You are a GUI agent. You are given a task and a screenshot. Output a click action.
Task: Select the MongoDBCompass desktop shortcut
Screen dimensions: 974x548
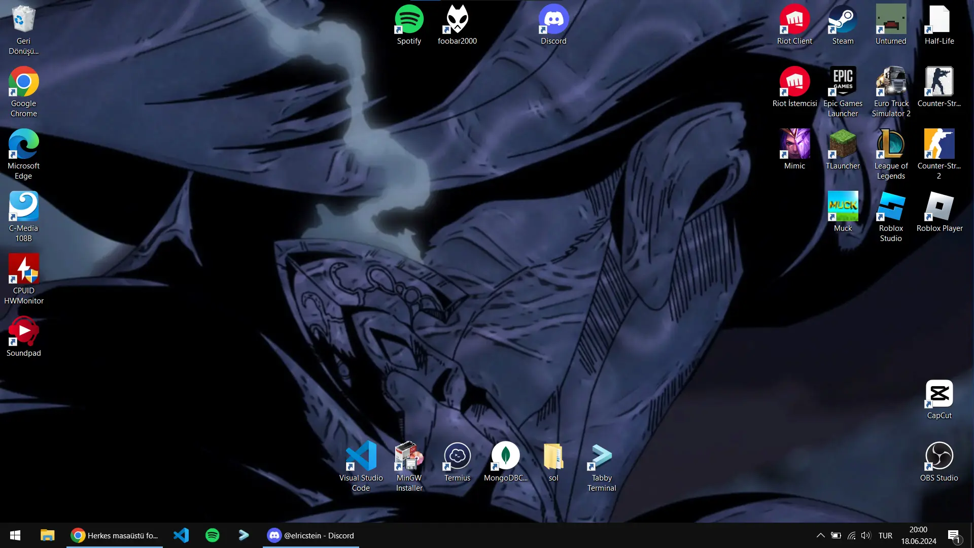tap(505, 461)
